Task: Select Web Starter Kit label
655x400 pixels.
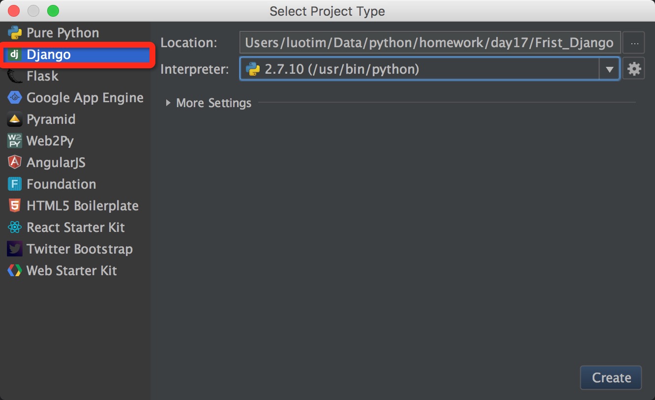Action: click(x=72, y=271)
